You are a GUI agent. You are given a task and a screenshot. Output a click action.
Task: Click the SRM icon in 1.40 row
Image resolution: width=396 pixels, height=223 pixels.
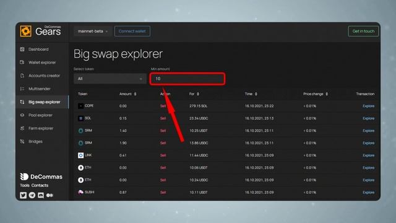[x=80, y=131]
